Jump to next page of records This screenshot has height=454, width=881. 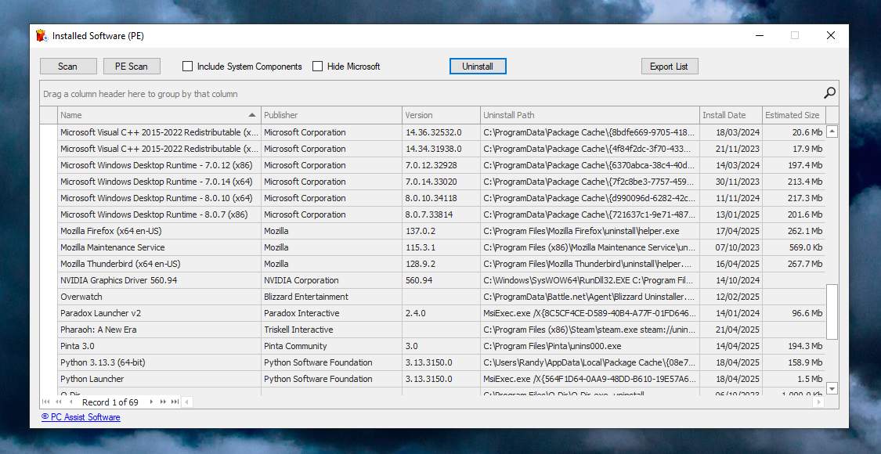(163, 402)
